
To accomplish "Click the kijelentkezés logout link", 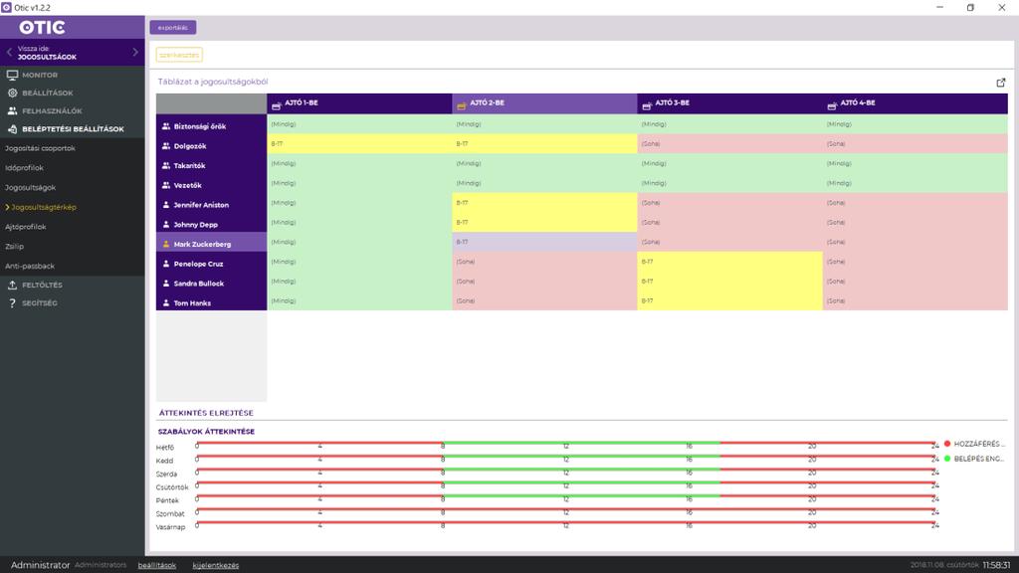I will pyautogui.click(x=216, y=565).
